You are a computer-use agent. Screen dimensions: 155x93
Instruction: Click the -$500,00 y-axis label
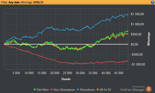(x=137, y=55)
